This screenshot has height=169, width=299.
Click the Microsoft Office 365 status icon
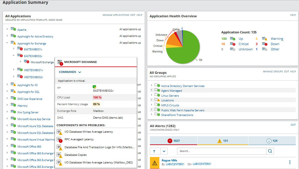coord(13,146)
